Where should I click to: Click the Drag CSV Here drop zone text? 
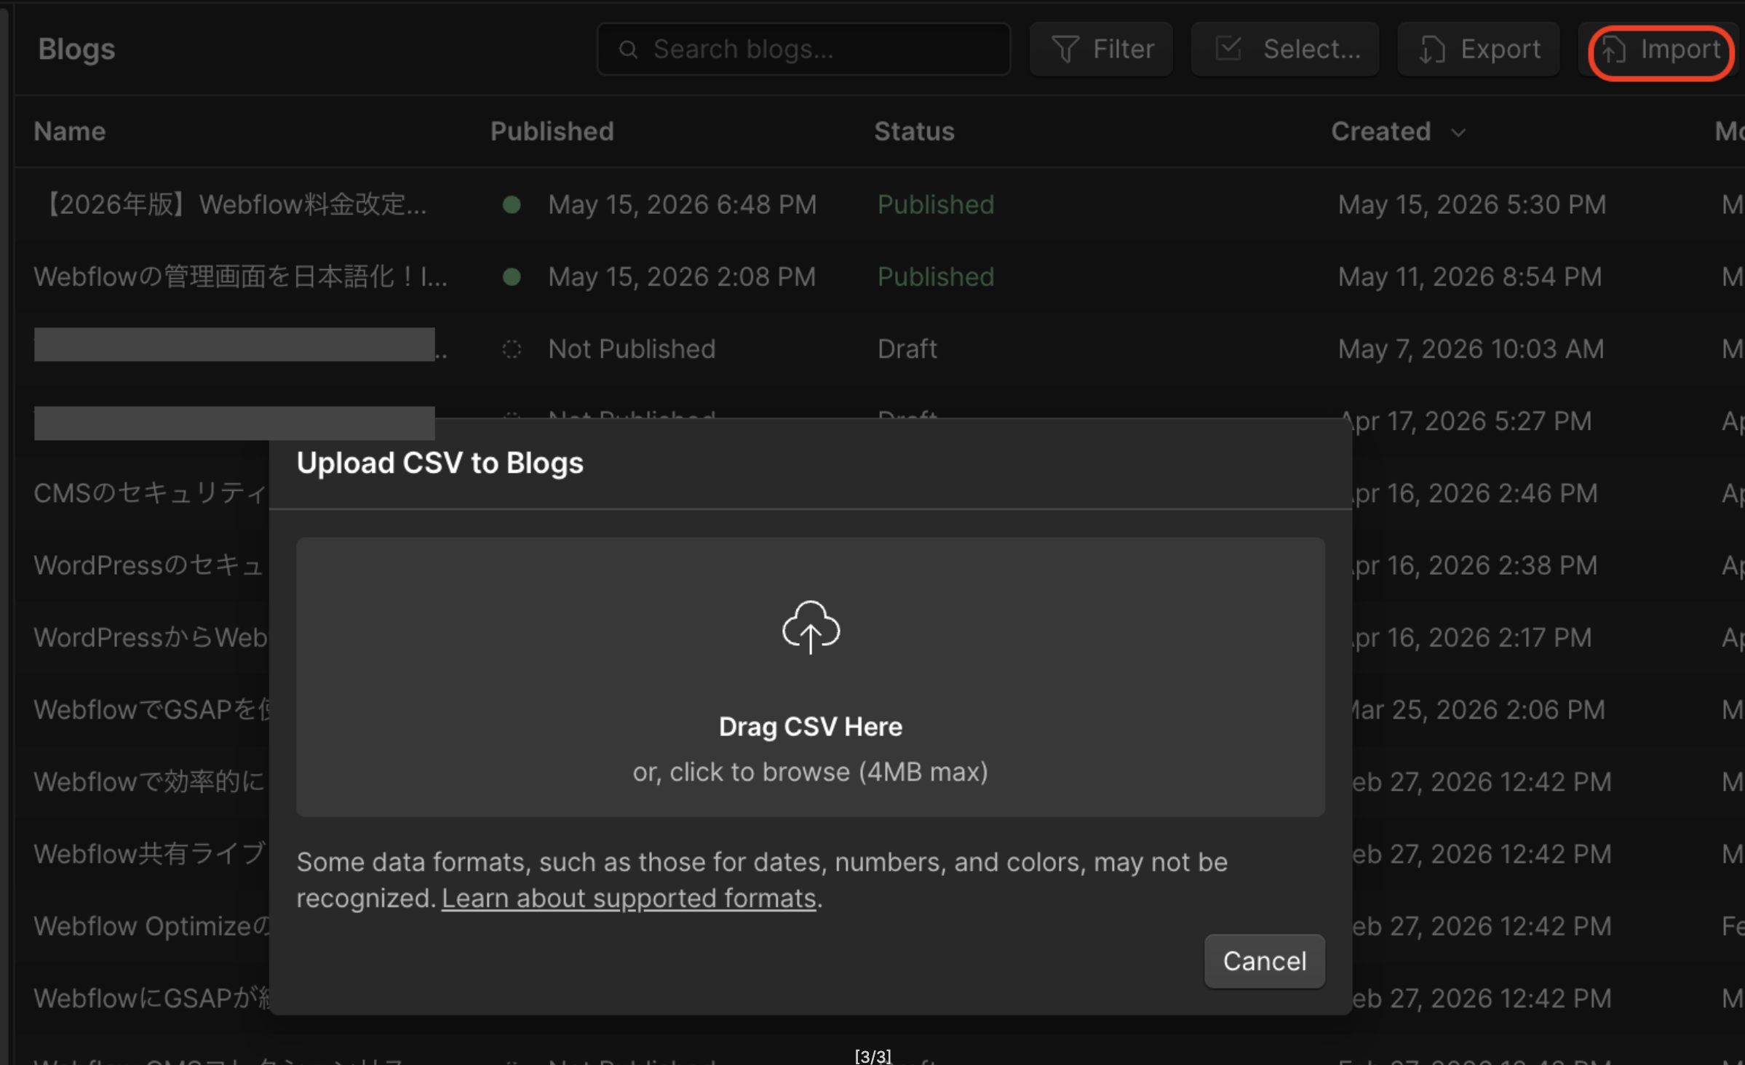coord(811,727)
